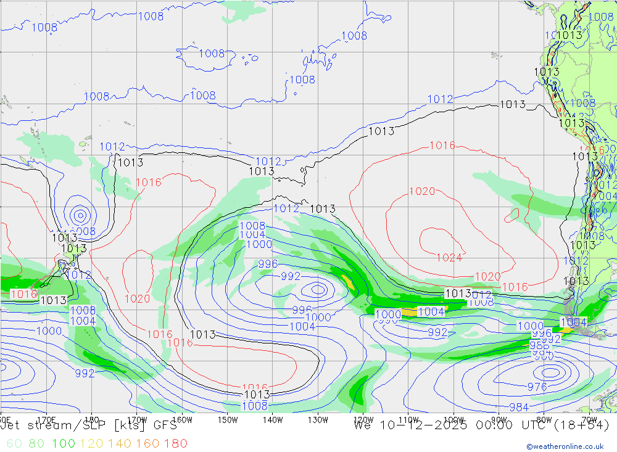The width and height of the screenshot is (617, 452).
Task: Click the 160W longitude axis label
Action: pyautogui.click(x=183, y=420)
